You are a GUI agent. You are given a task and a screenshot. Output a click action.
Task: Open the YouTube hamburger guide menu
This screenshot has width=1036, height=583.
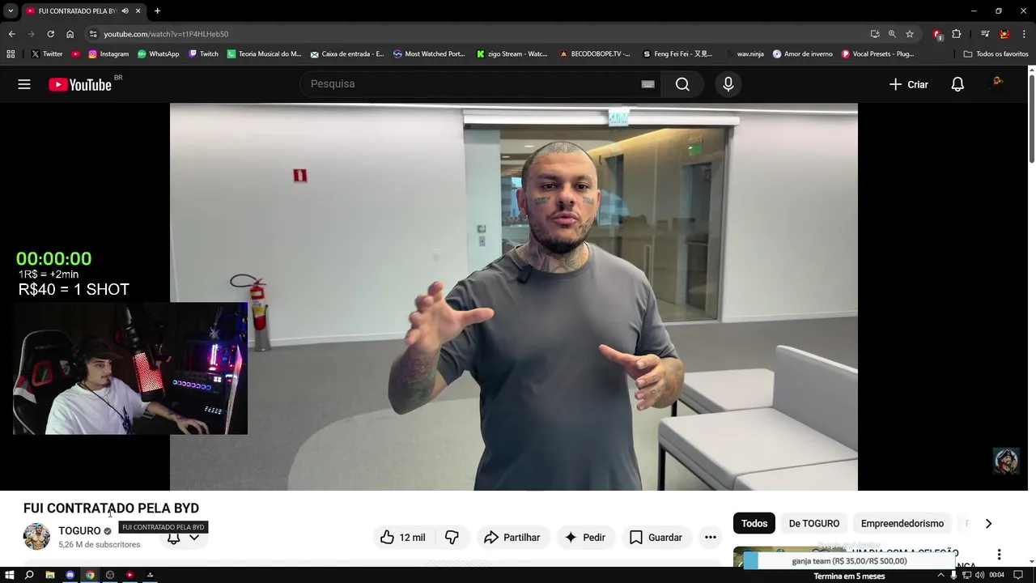[x=24, y=84]
